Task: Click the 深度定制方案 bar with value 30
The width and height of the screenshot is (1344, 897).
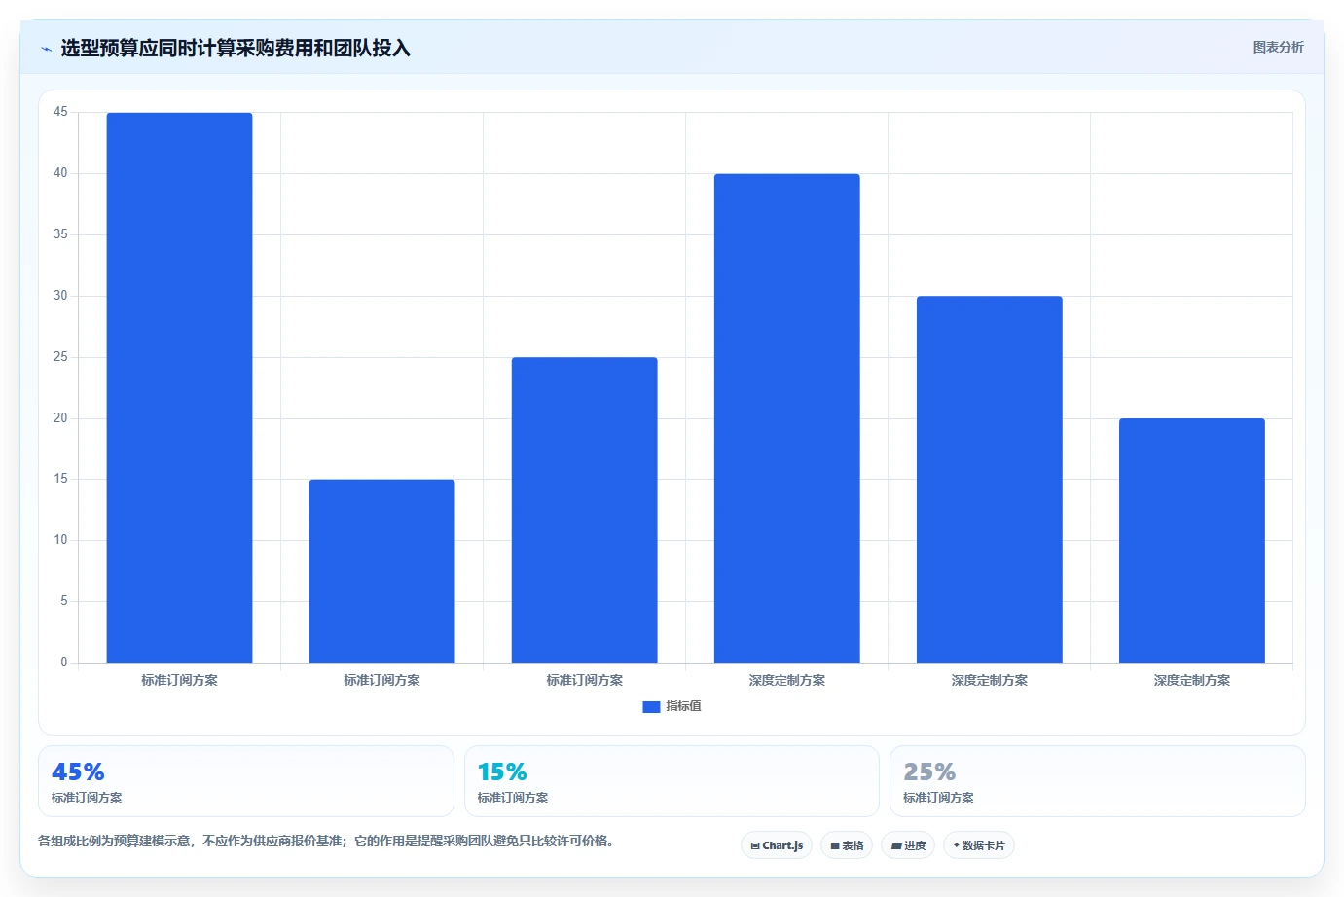Action: pos(989,479)
